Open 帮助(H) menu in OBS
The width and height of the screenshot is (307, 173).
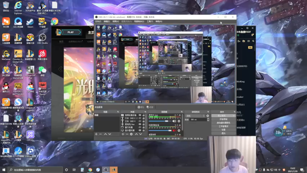[x=159, y=22]
